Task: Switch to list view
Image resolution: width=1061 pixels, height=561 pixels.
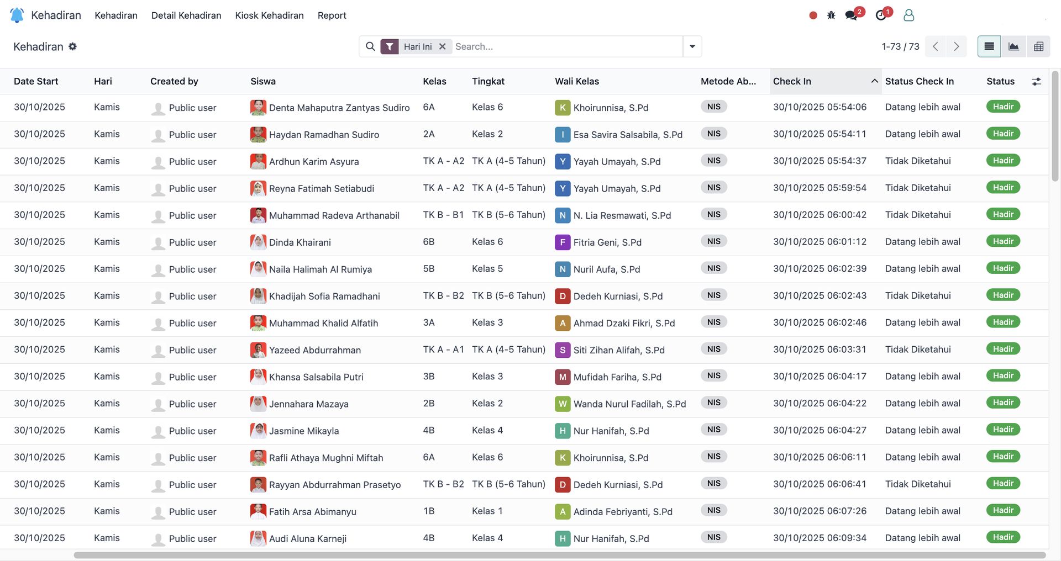Action: [989, 47]
